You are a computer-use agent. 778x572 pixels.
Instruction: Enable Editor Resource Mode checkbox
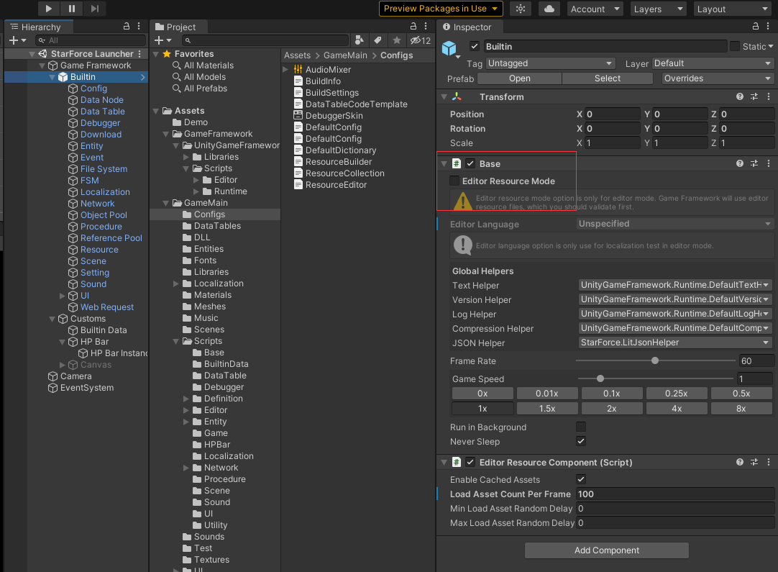coord(454,181)
